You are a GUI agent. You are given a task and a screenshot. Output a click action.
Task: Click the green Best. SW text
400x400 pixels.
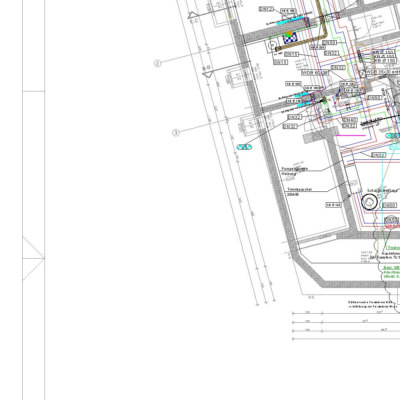pyautogui.click(x=391, y=268)
